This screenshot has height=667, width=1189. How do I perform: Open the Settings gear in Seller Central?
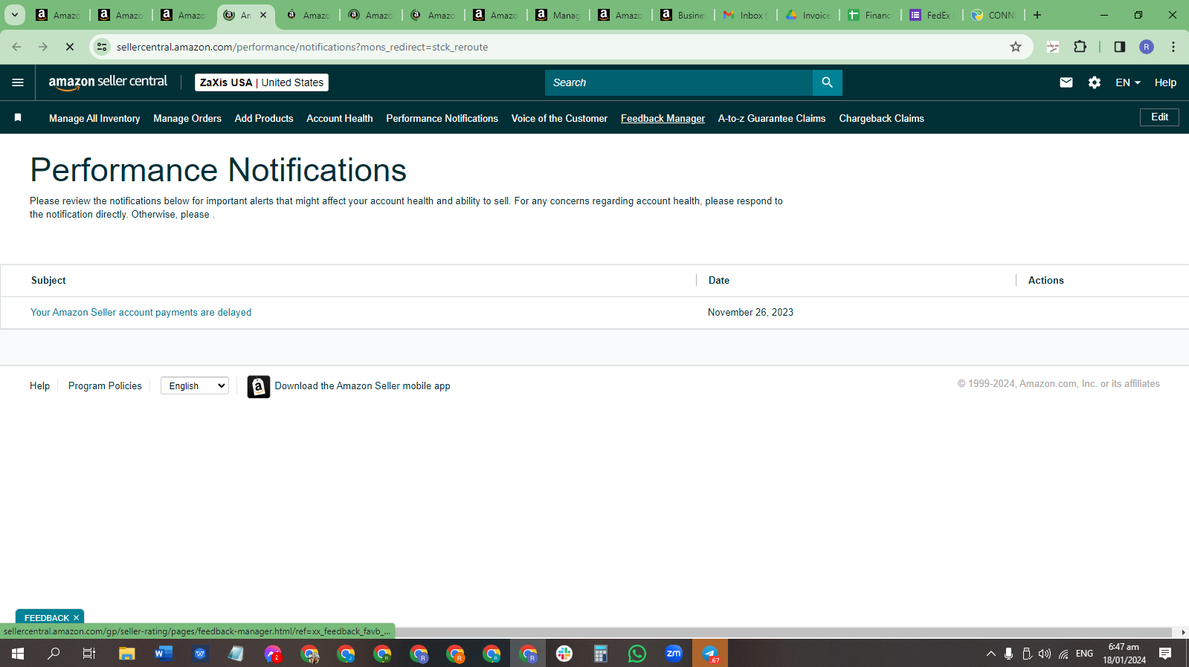pos(1094,82)
